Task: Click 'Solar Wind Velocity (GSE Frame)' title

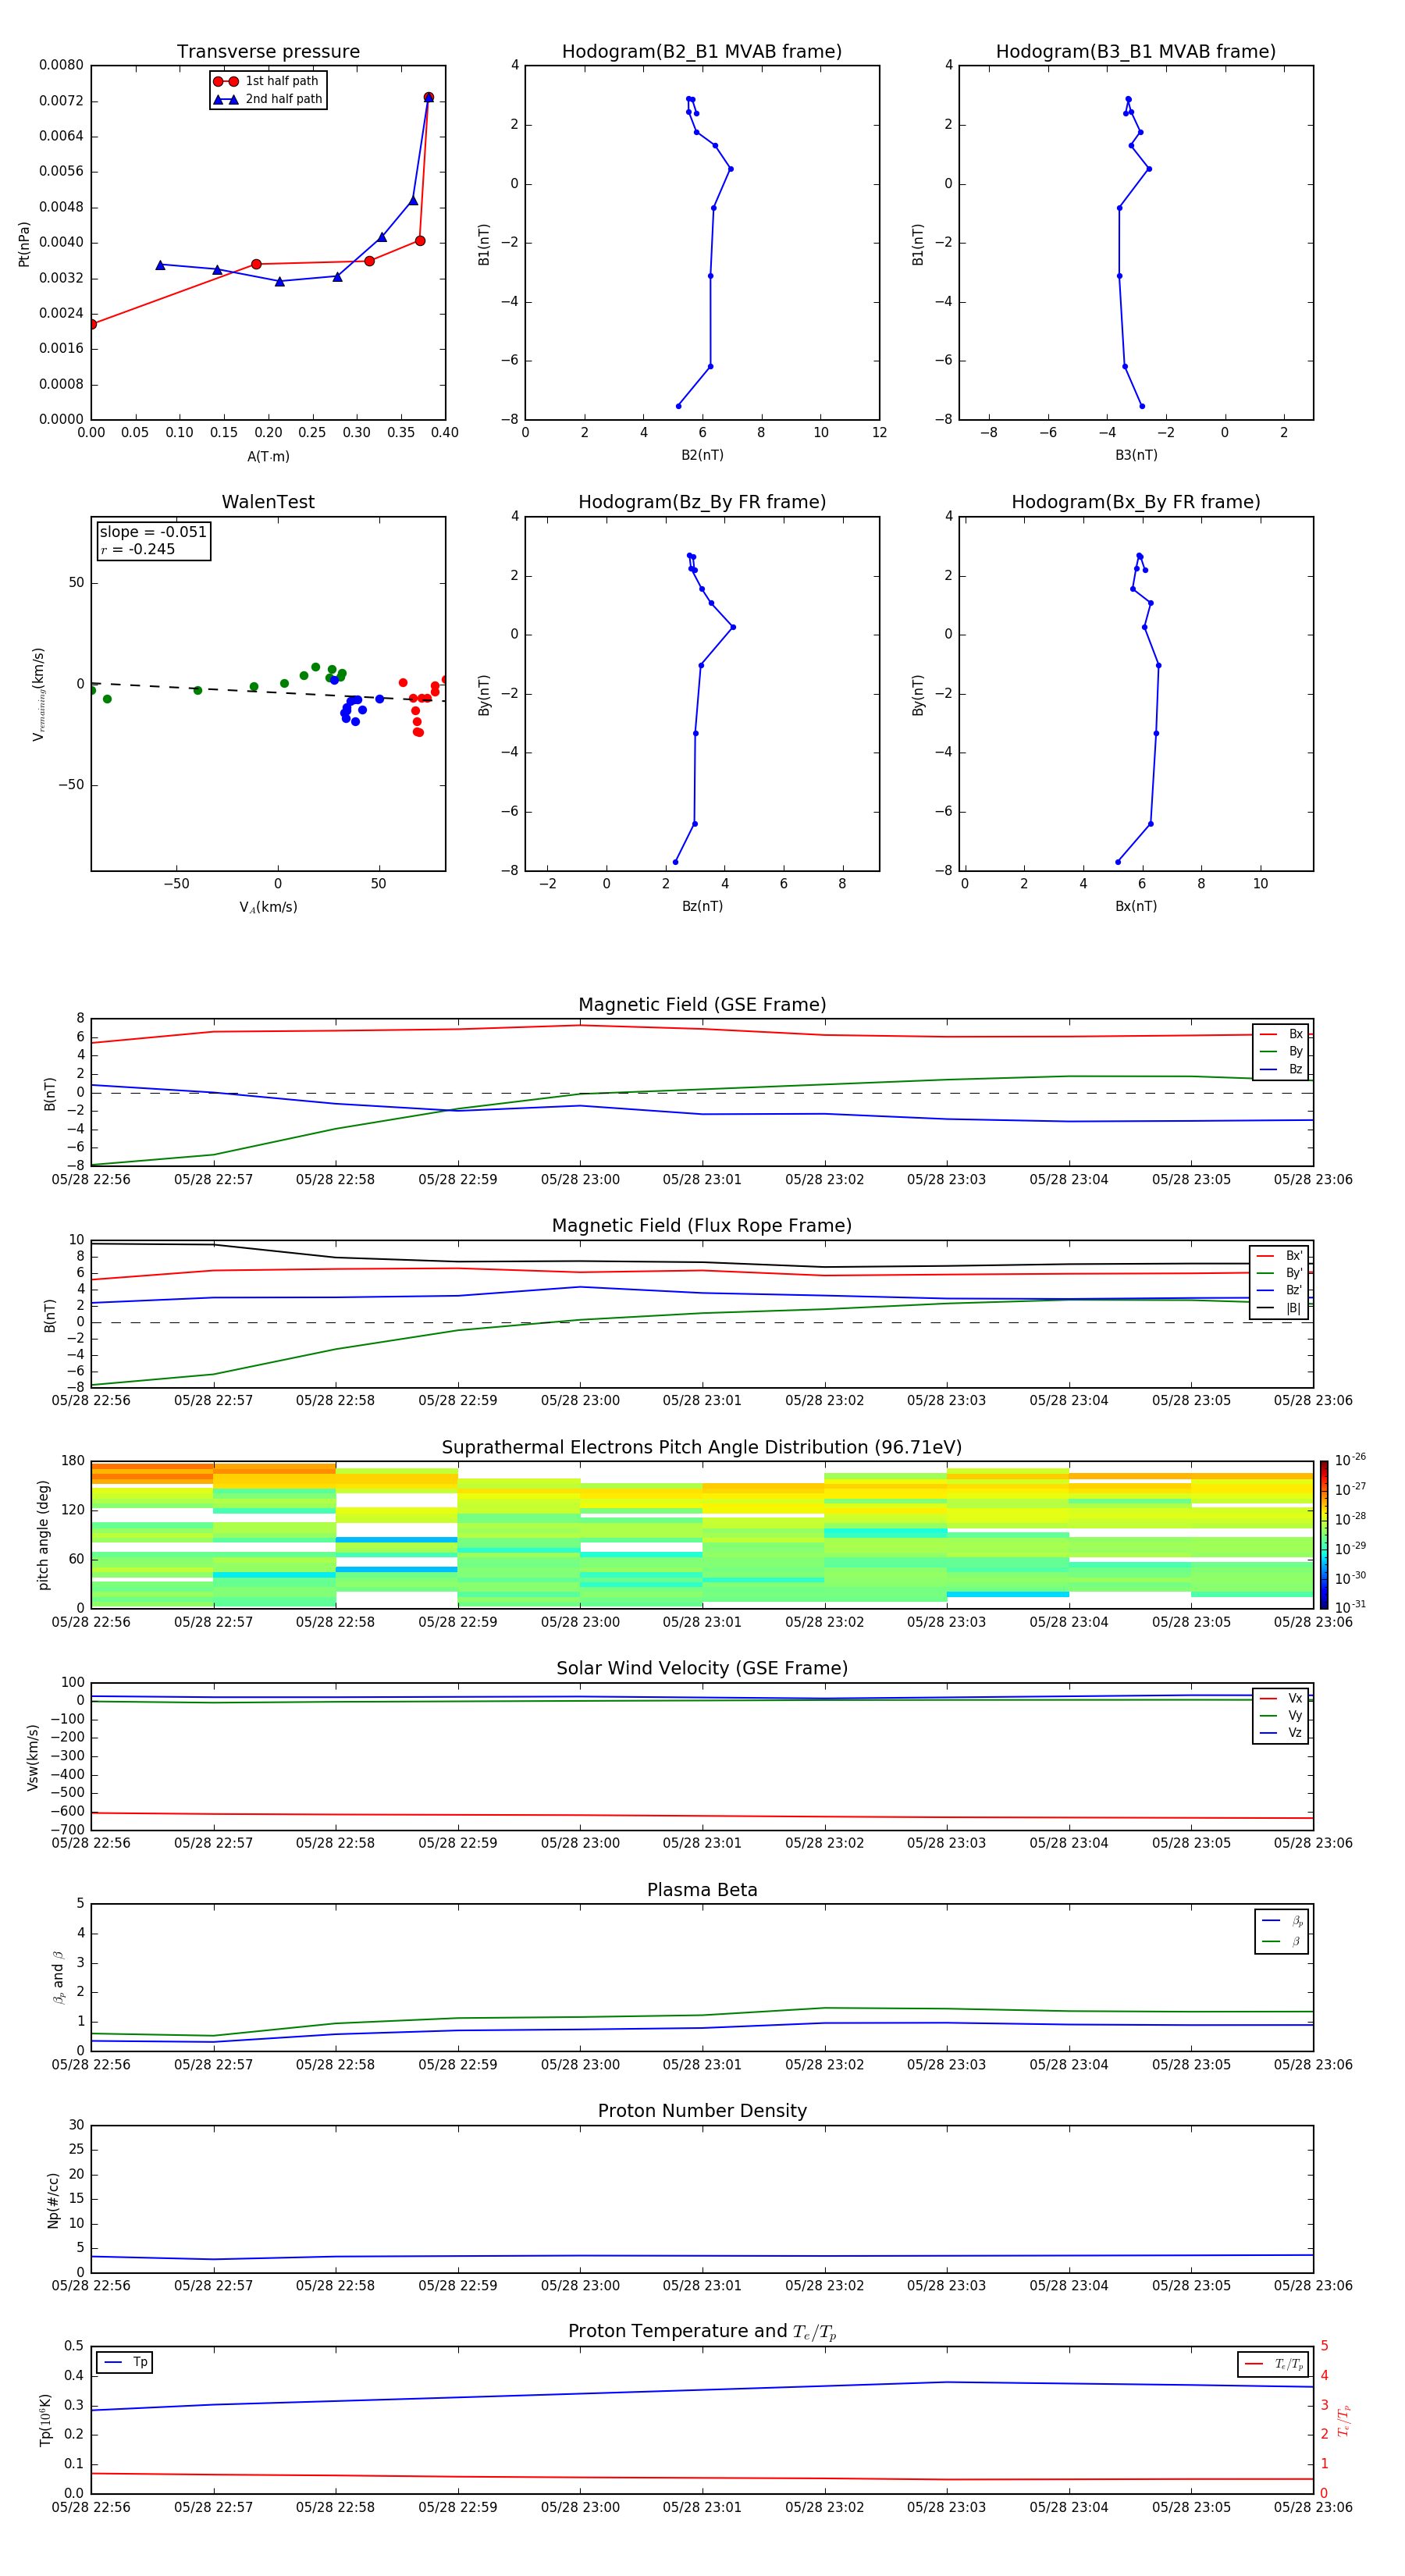Action: pos(702,1668)
